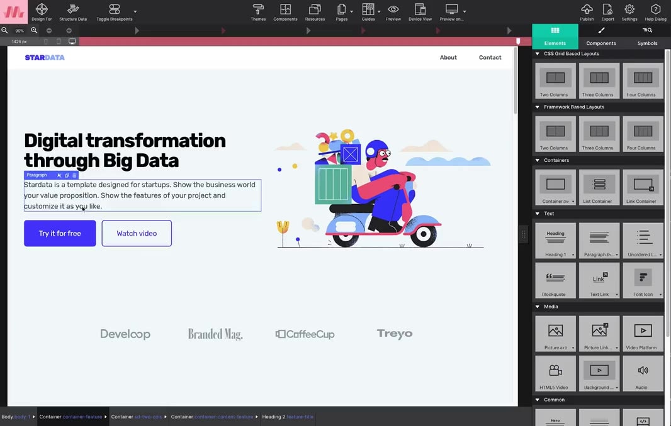The image size is (671, 426).
Task: Toggle the Preview eye icon
Action: (393, 11)
